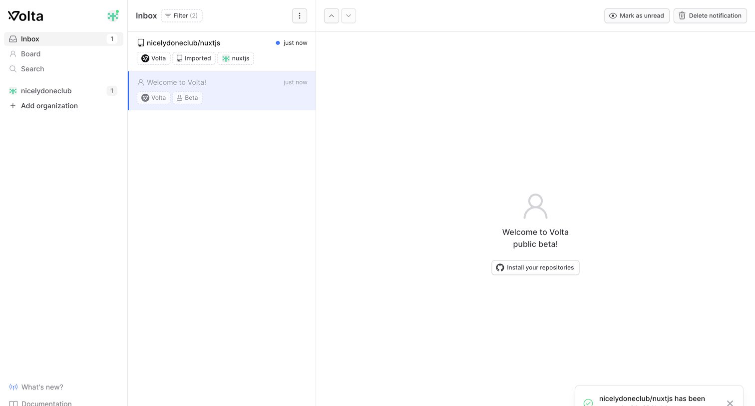755x406 pixels.
Task: Select the Welcome to Volta! notification
Action: point(222,90)
